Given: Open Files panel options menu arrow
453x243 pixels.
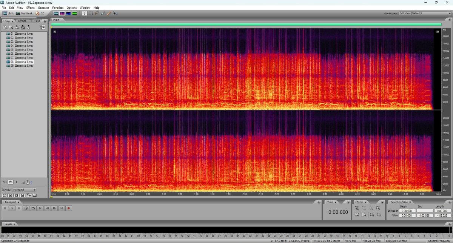Looking at the screenshot, I should 45,21.
